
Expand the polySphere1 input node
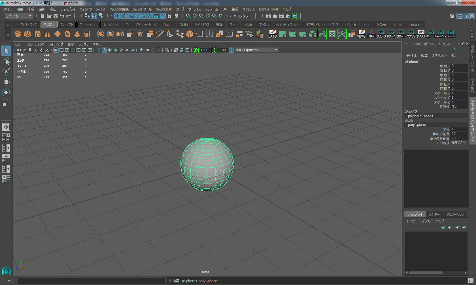point(418,125)
